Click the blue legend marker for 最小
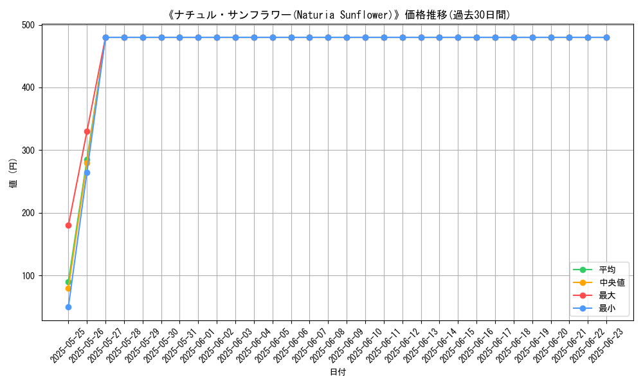The height and width of the screenshot is (386, 643). [x=583, y=308]
